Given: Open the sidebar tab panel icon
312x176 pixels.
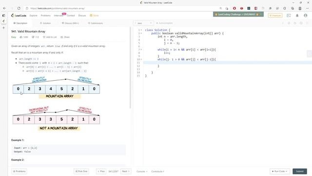Looking at the screenshot, I should [3, 15].
